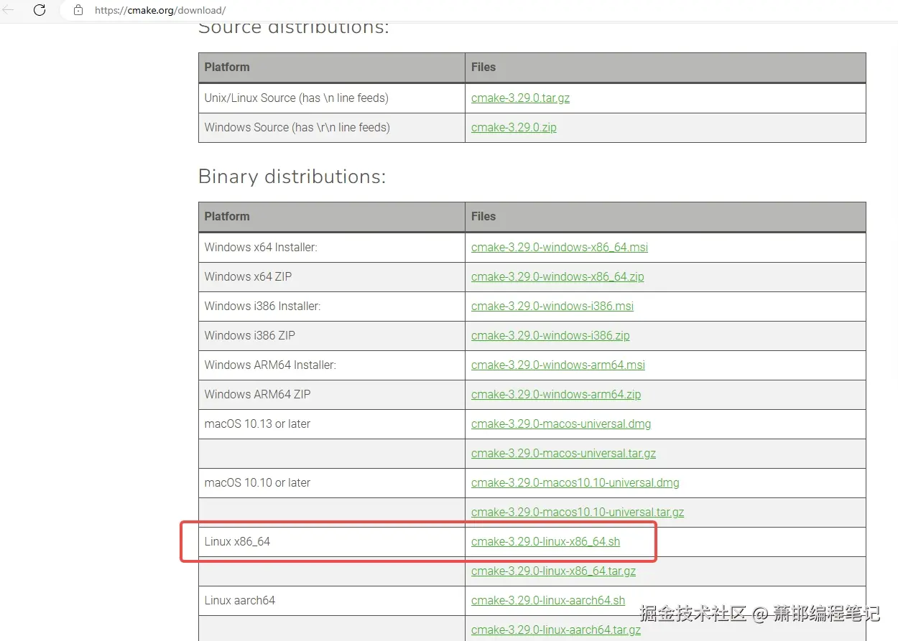The image size is (898, 641).
Task: Download cmake-3.29.0.tar.gz source
Action: [x=520, y=98]
